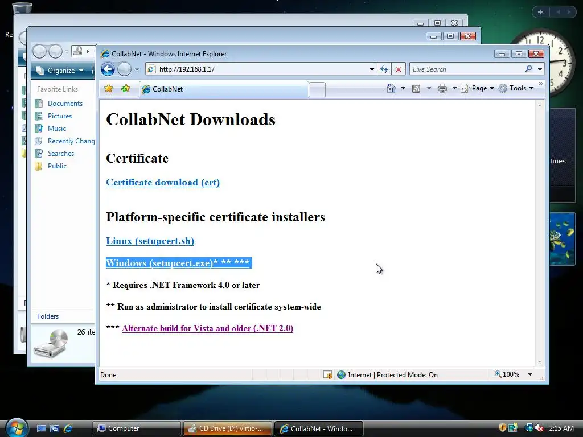Click the RSS feeds icon
The image size is (583, 437).
[x=416, y=88]
